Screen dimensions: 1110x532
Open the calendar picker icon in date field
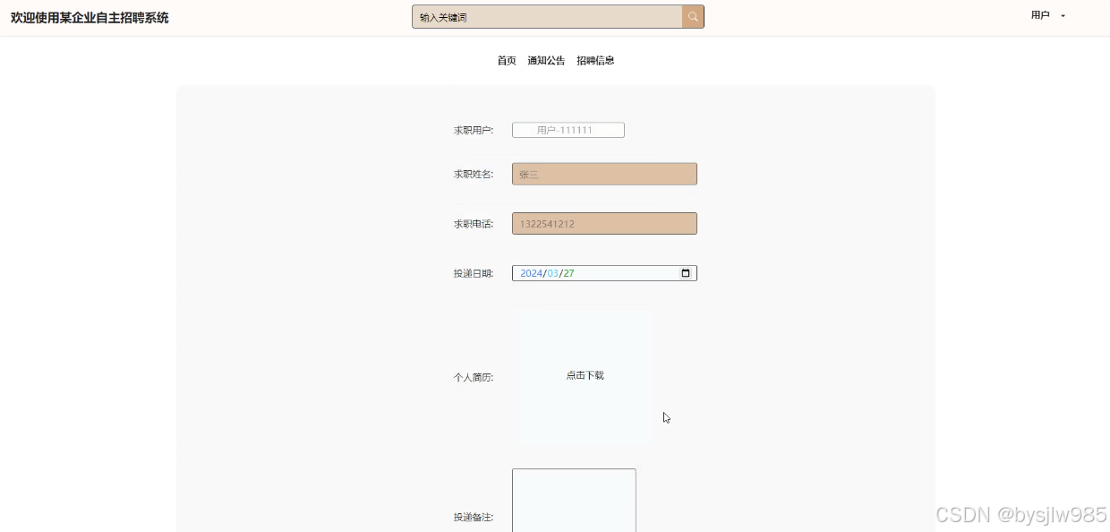point(686,273)
